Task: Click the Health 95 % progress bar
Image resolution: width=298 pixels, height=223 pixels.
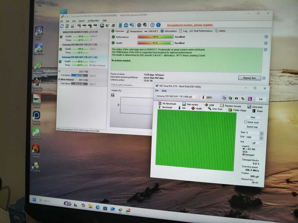Action: tap(155, 43)
